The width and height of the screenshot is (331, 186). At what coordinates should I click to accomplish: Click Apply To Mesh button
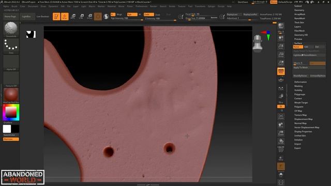point(309,68)
